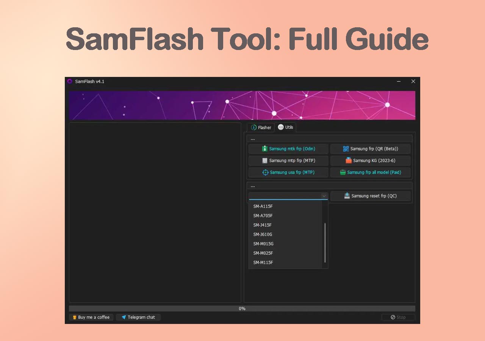Click the Telegram paper plane icon

(124, 318)
